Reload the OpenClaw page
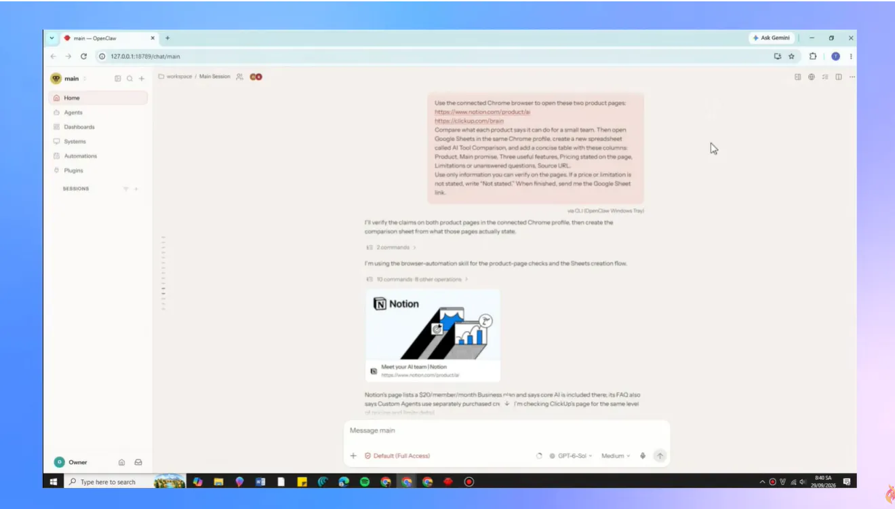895x509 pixels. coord(83,56)
